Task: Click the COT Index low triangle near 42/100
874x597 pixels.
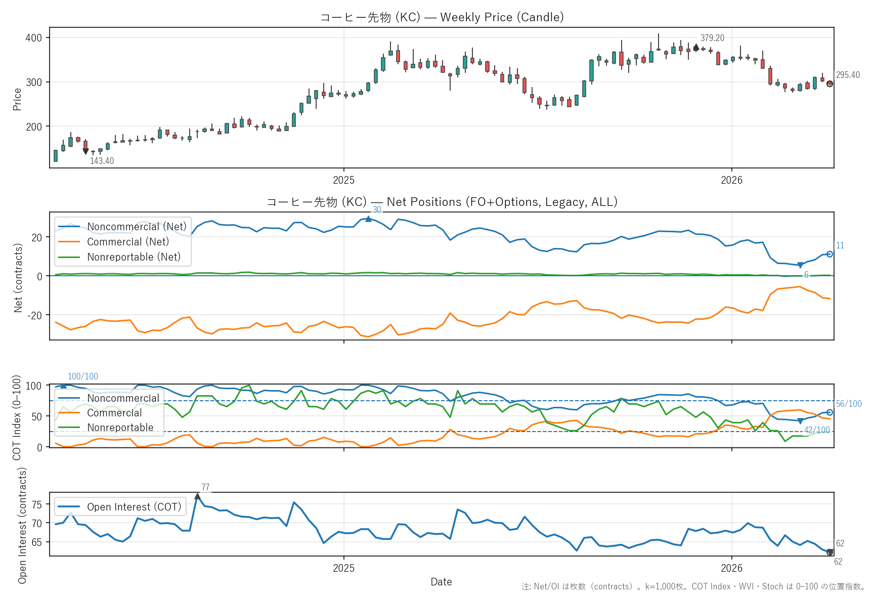Action: [x=800, y=421]
